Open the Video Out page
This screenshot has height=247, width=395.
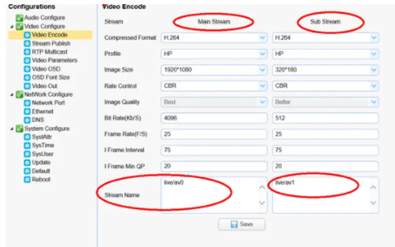tap(45, 86)
